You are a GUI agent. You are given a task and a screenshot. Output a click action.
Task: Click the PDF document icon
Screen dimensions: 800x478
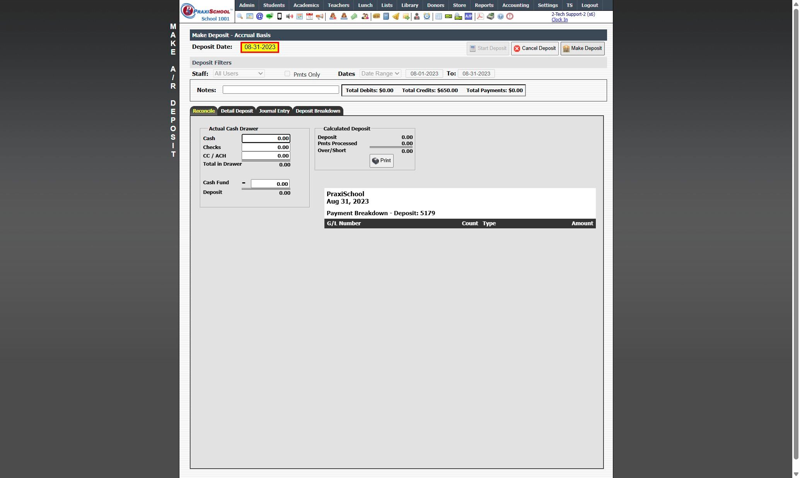[480, 16]
